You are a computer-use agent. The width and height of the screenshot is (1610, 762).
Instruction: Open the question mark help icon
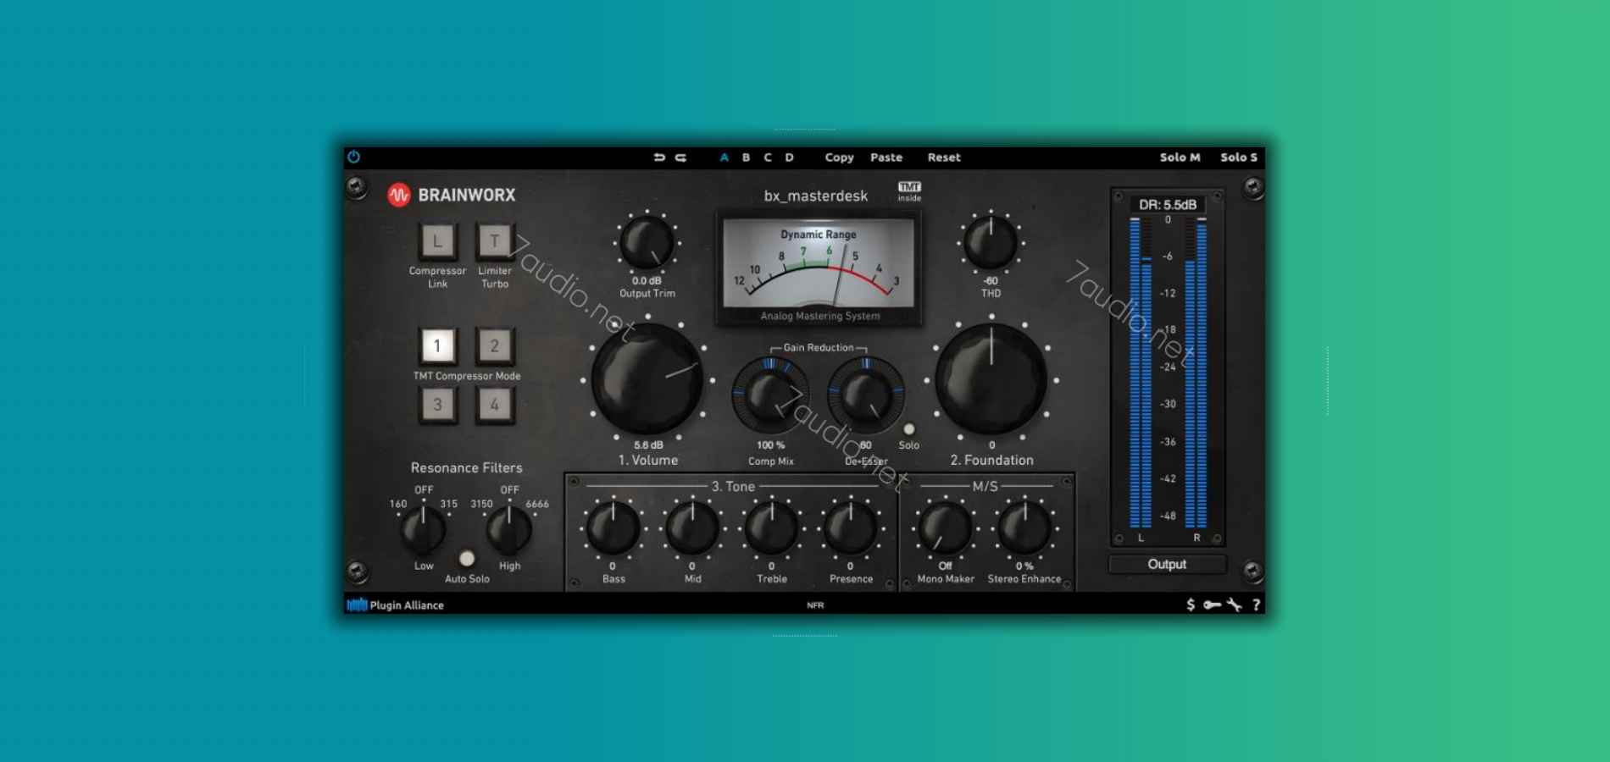tap(1256, 605)
